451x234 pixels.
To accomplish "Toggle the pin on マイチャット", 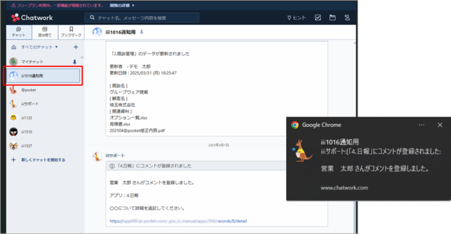I will point(75,62).
